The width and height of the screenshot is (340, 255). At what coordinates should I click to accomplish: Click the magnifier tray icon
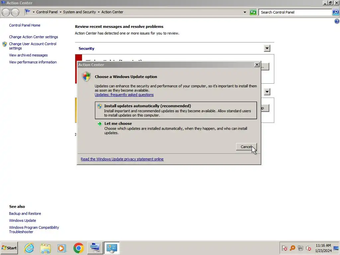292,248
